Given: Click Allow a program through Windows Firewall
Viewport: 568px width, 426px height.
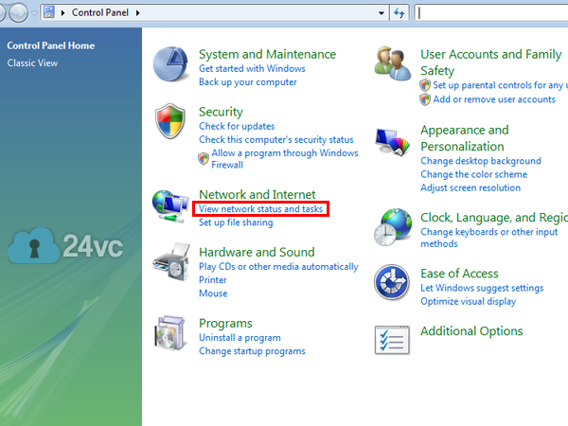Looking at the screenshot, I should 285,159.
